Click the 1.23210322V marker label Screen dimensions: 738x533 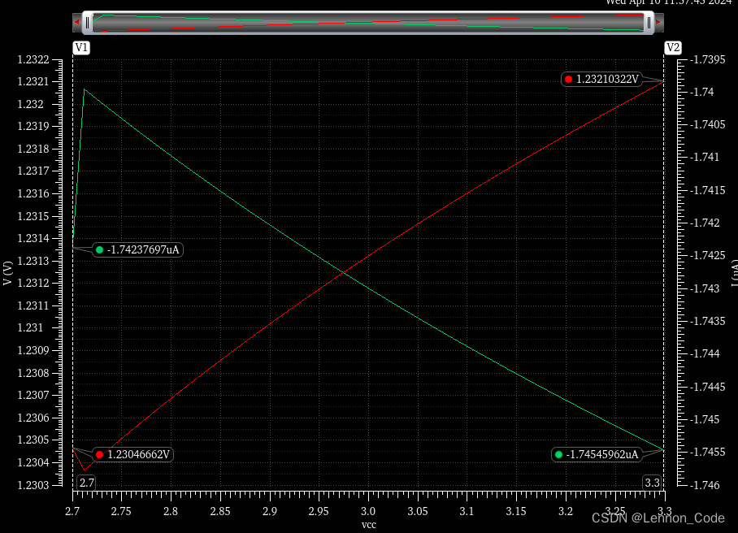(601, 79)
